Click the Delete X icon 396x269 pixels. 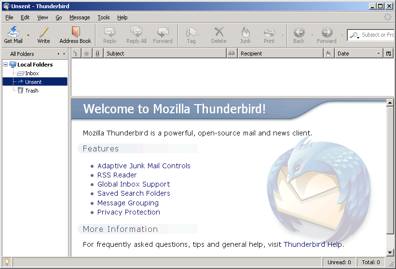coord(219,32)
